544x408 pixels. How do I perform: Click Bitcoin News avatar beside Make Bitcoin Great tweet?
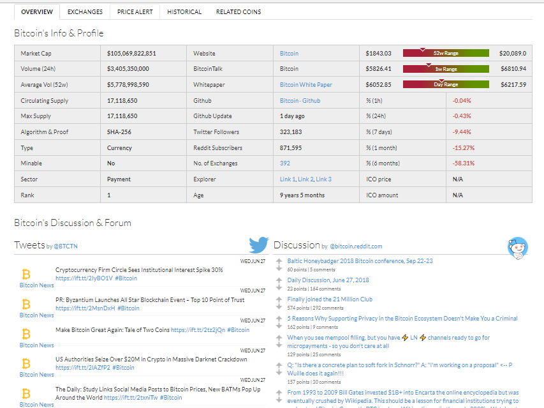26,334
